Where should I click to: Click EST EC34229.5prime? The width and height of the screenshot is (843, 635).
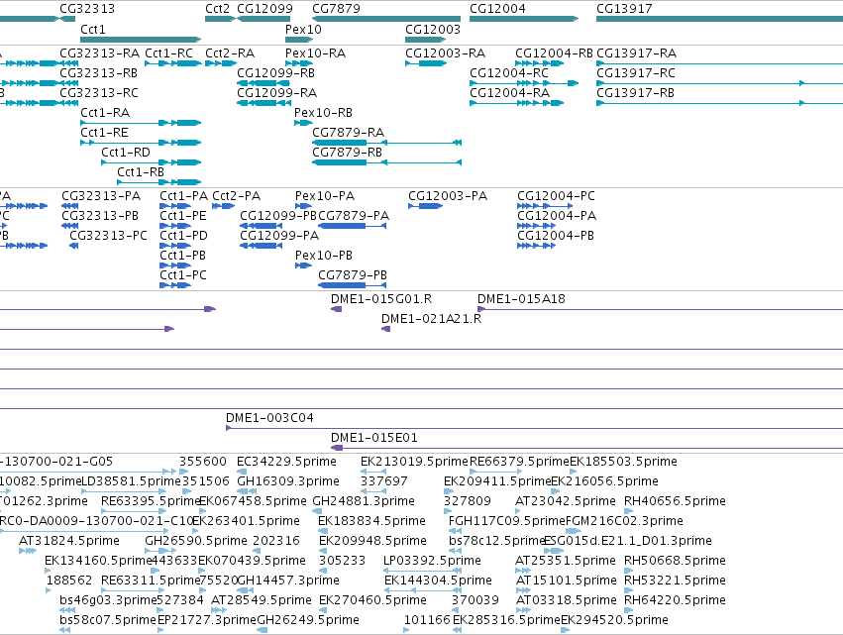(286, 462)
